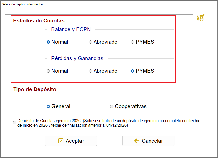This screenshot has height=158, width=218.
Task: Click the yellow back-arrow icon on Cancelar
Action: click(x=137, y=141)
